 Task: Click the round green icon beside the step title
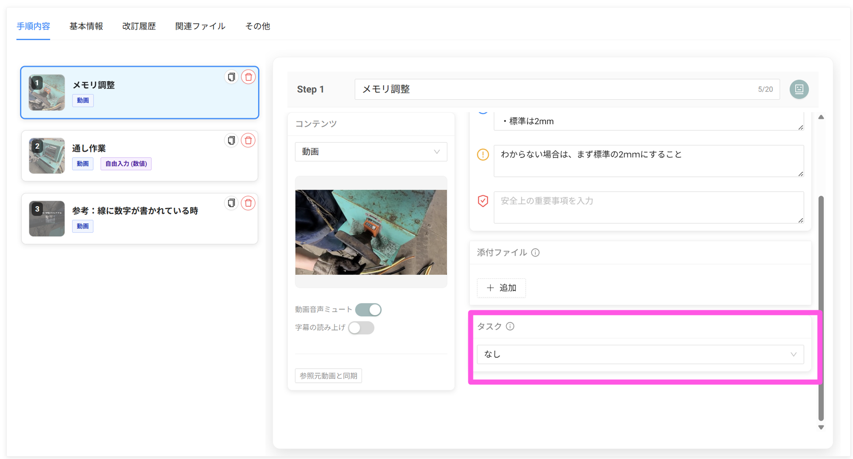[799, 89]
